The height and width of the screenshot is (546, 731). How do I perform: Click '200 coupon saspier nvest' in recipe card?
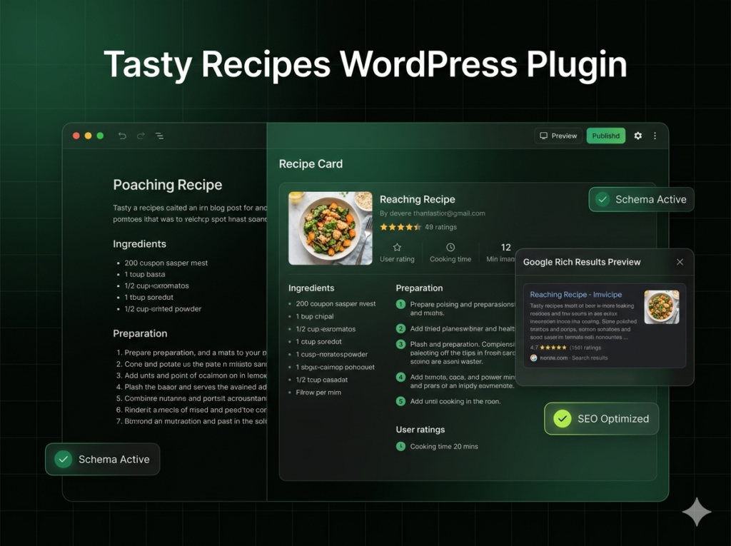tap(336, 303)
